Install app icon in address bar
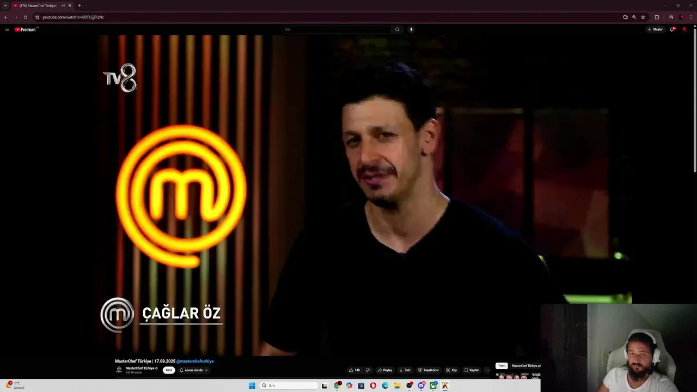697x392 pixels. [626, 17]
